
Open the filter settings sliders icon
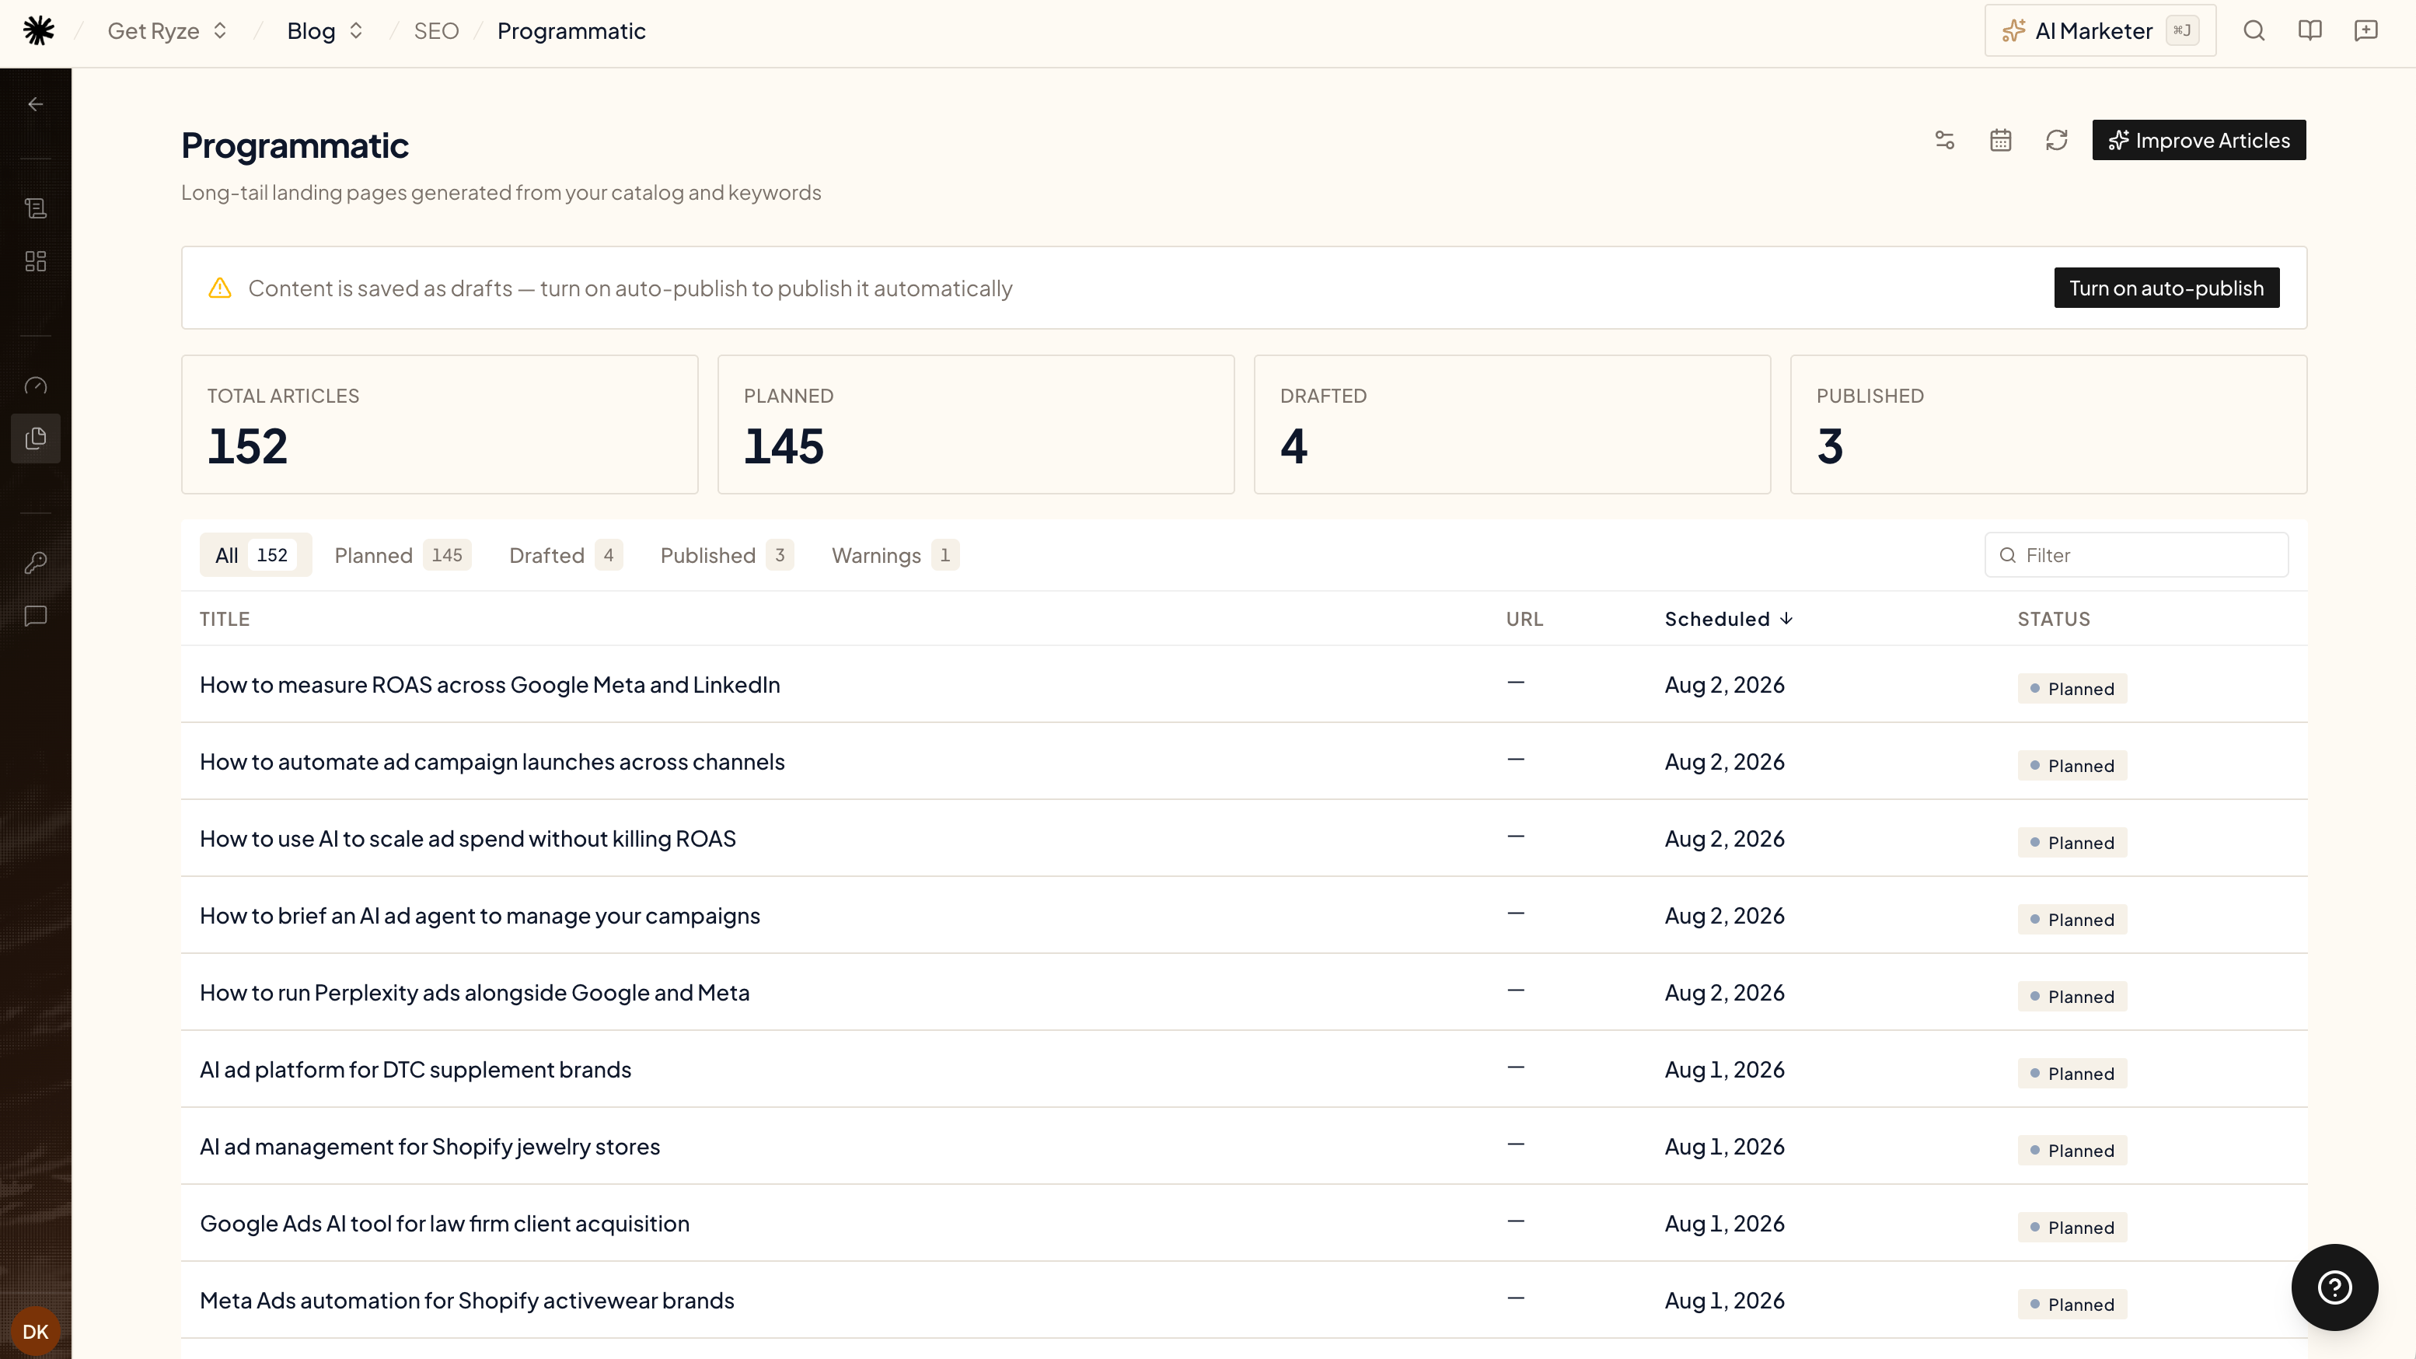1944,140
